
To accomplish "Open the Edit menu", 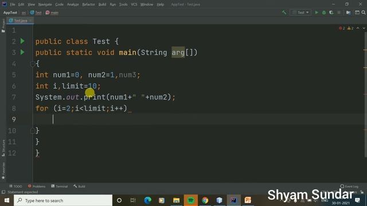I will [x=21, y=5].
